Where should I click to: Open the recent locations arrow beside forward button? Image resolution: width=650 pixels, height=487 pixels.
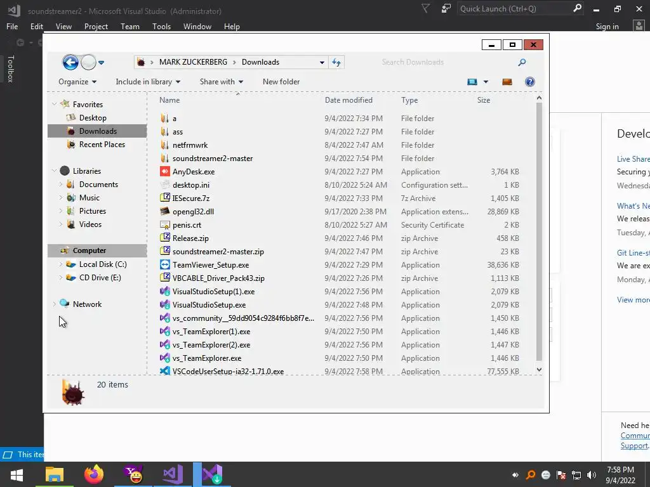[101, 63]
